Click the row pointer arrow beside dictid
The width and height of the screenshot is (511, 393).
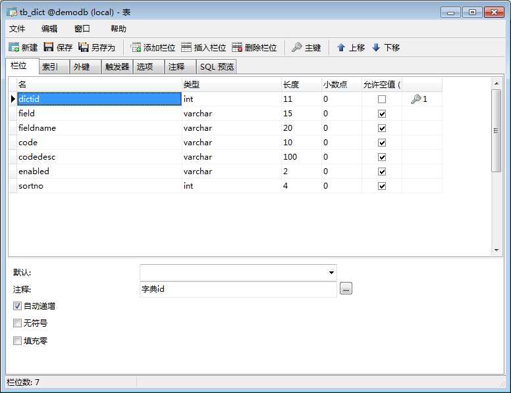tap(13, 99)
